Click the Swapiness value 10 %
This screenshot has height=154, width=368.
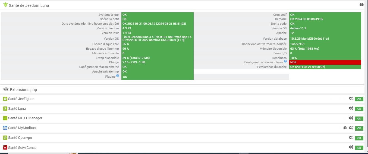pos(294,58)
